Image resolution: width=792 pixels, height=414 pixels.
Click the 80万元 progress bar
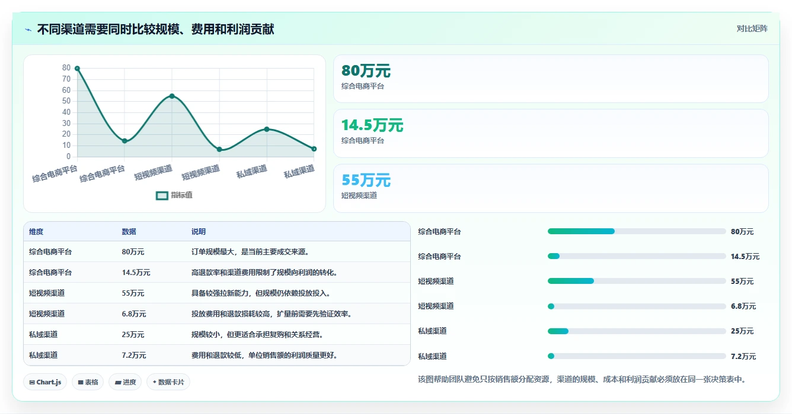click(x=637, y=231)
